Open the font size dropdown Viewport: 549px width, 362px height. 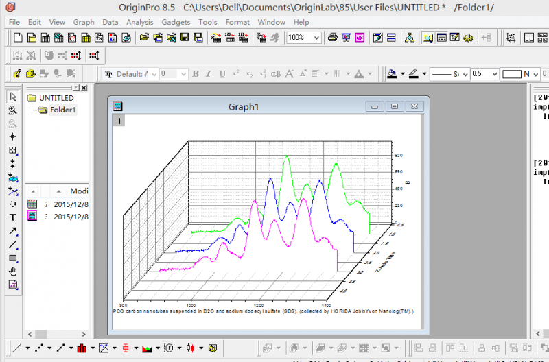click(183, 74)
